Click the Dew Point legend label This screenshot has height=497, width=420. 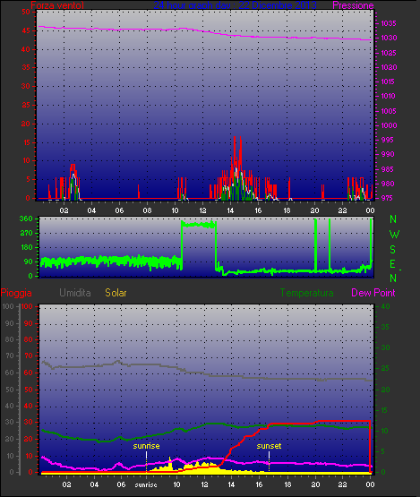373,293
